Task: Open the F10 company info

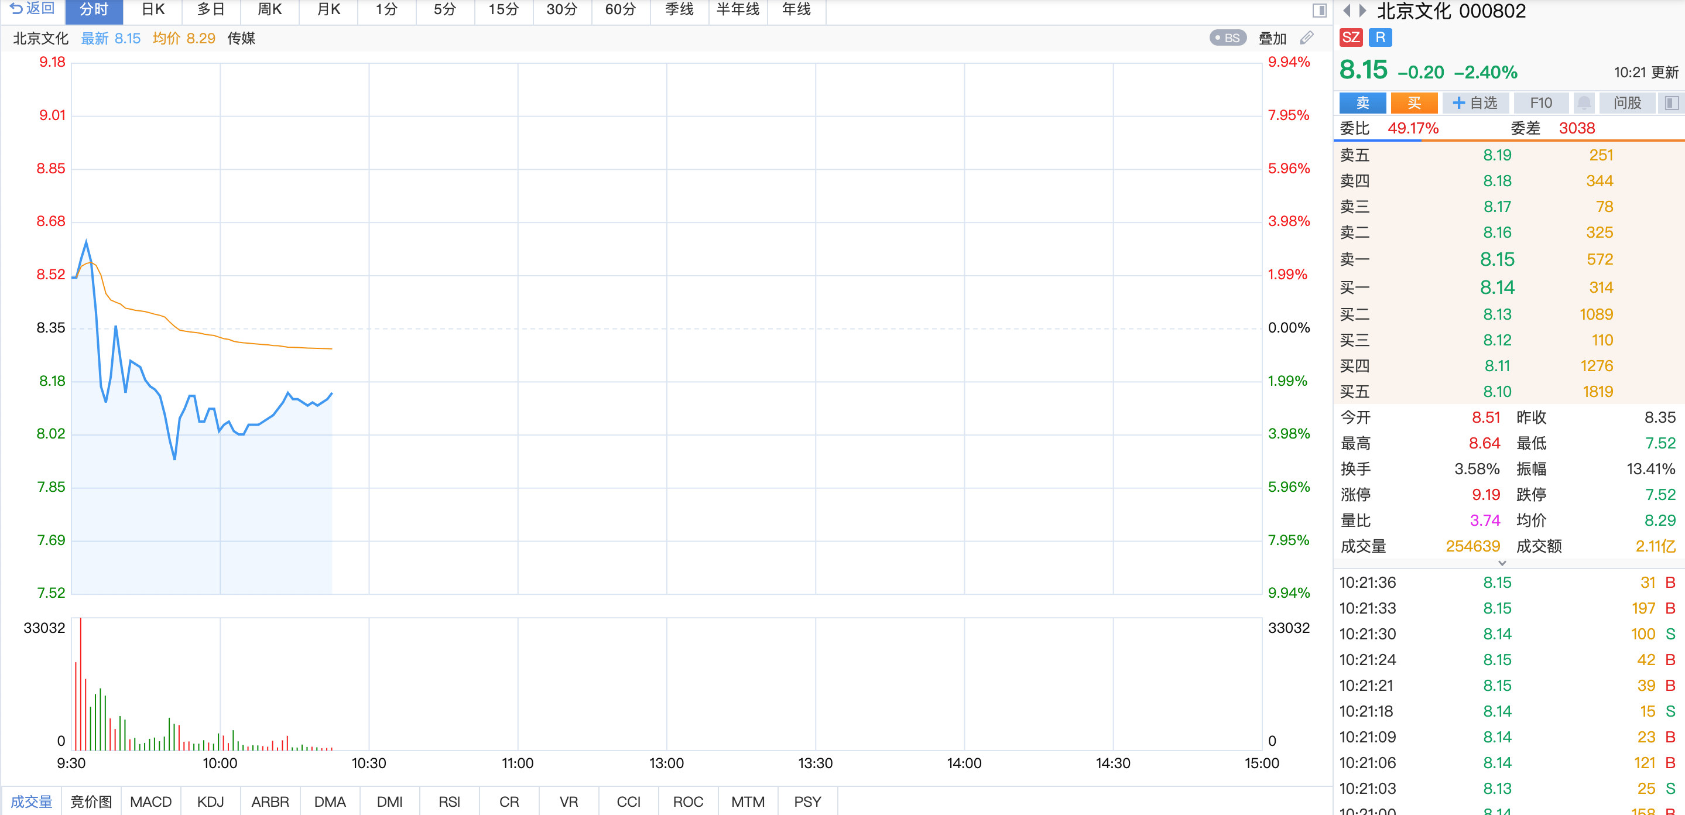Action: 1540,102
